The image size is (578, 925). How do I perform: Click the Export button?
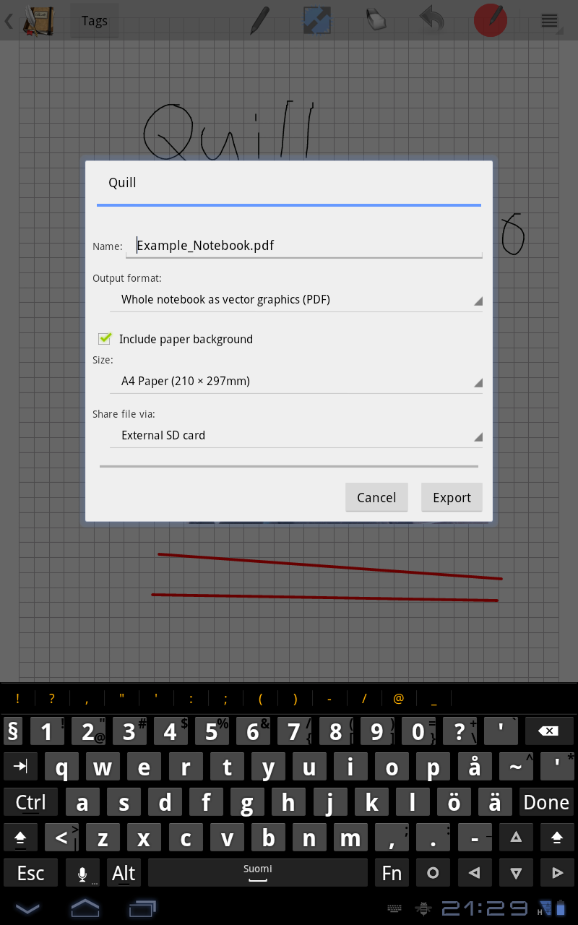point(452,497)
